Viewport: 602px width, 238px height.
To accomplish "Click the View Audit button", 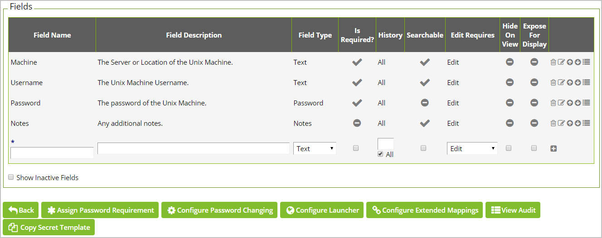I will 513,210.
